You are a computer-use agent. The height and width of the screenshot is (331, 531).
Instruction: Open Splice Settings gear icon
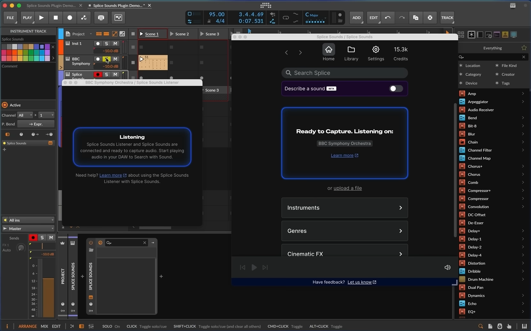376,49
